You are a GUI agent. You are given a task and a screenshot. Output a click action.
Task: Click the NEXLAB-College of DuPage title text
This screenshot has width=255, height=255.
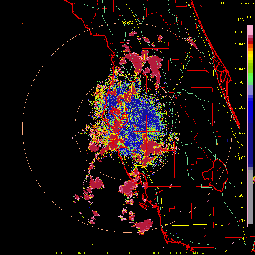(227, 3)
